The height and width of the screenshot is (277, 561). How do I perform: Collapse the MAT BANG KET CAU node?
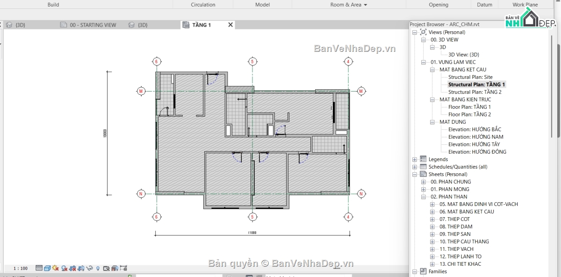tap(432, 70)
